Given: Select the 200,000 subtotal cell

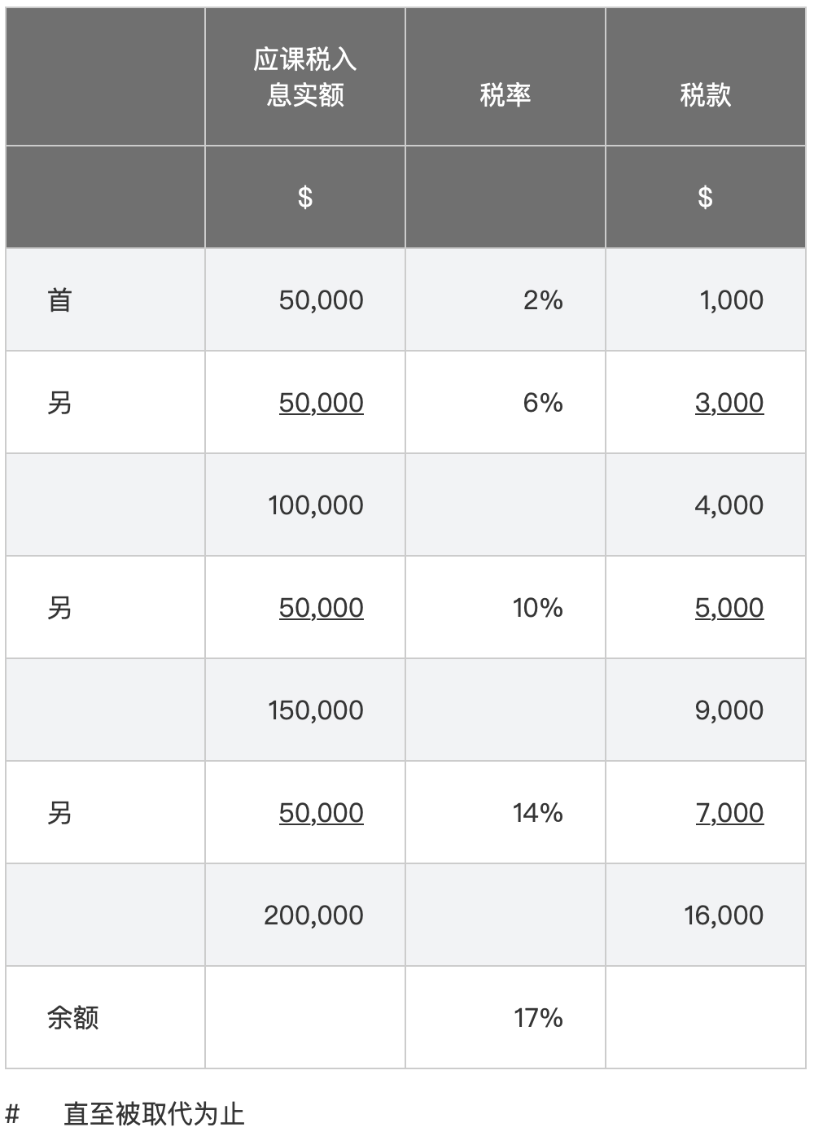Looking at the screenshot, I should click(x=305, y=915).
